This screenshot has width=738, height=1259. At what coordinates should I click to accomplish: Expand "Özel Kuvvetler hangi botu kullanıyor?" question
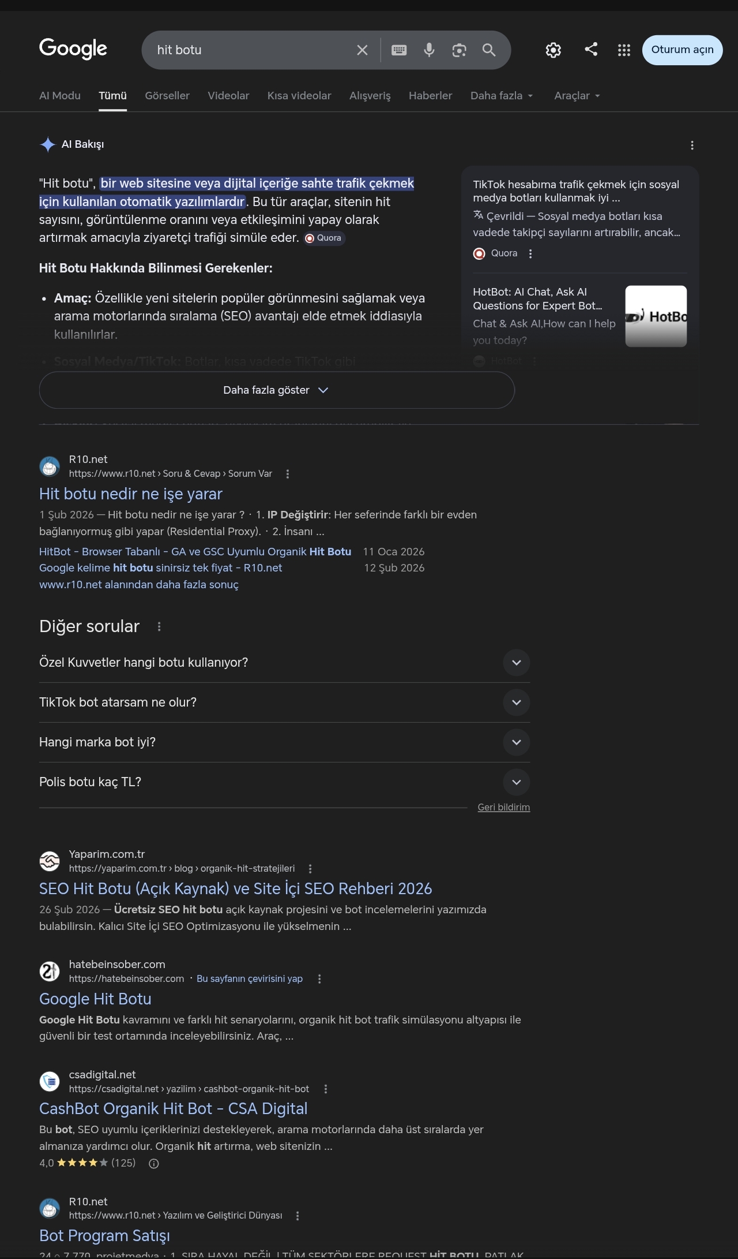(284, 663)
